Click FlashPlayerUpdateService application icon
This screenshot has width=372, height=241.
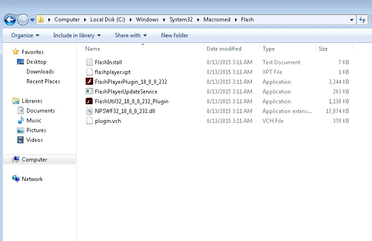pyautogui.click(x=89, y=91)
